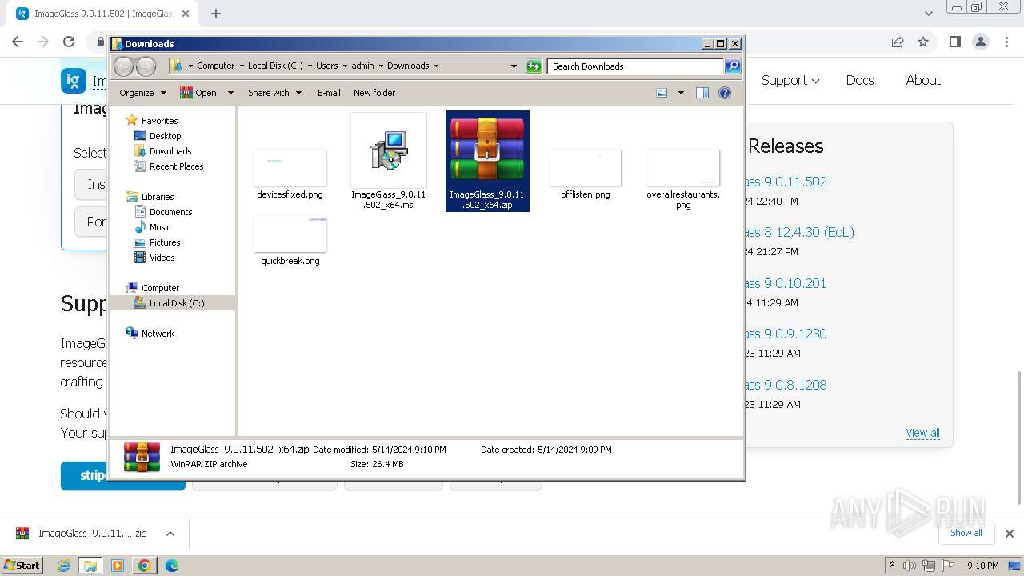
Task: Select ImageGlass_9.0.11.502_x64.msi installer icon
Action: (x=389, y=150)
